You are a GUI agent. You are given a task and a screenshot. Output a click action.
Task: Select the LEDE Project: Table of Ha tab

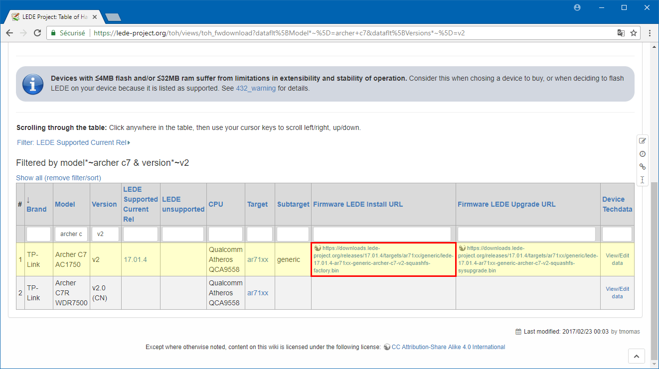pos(55,17)
